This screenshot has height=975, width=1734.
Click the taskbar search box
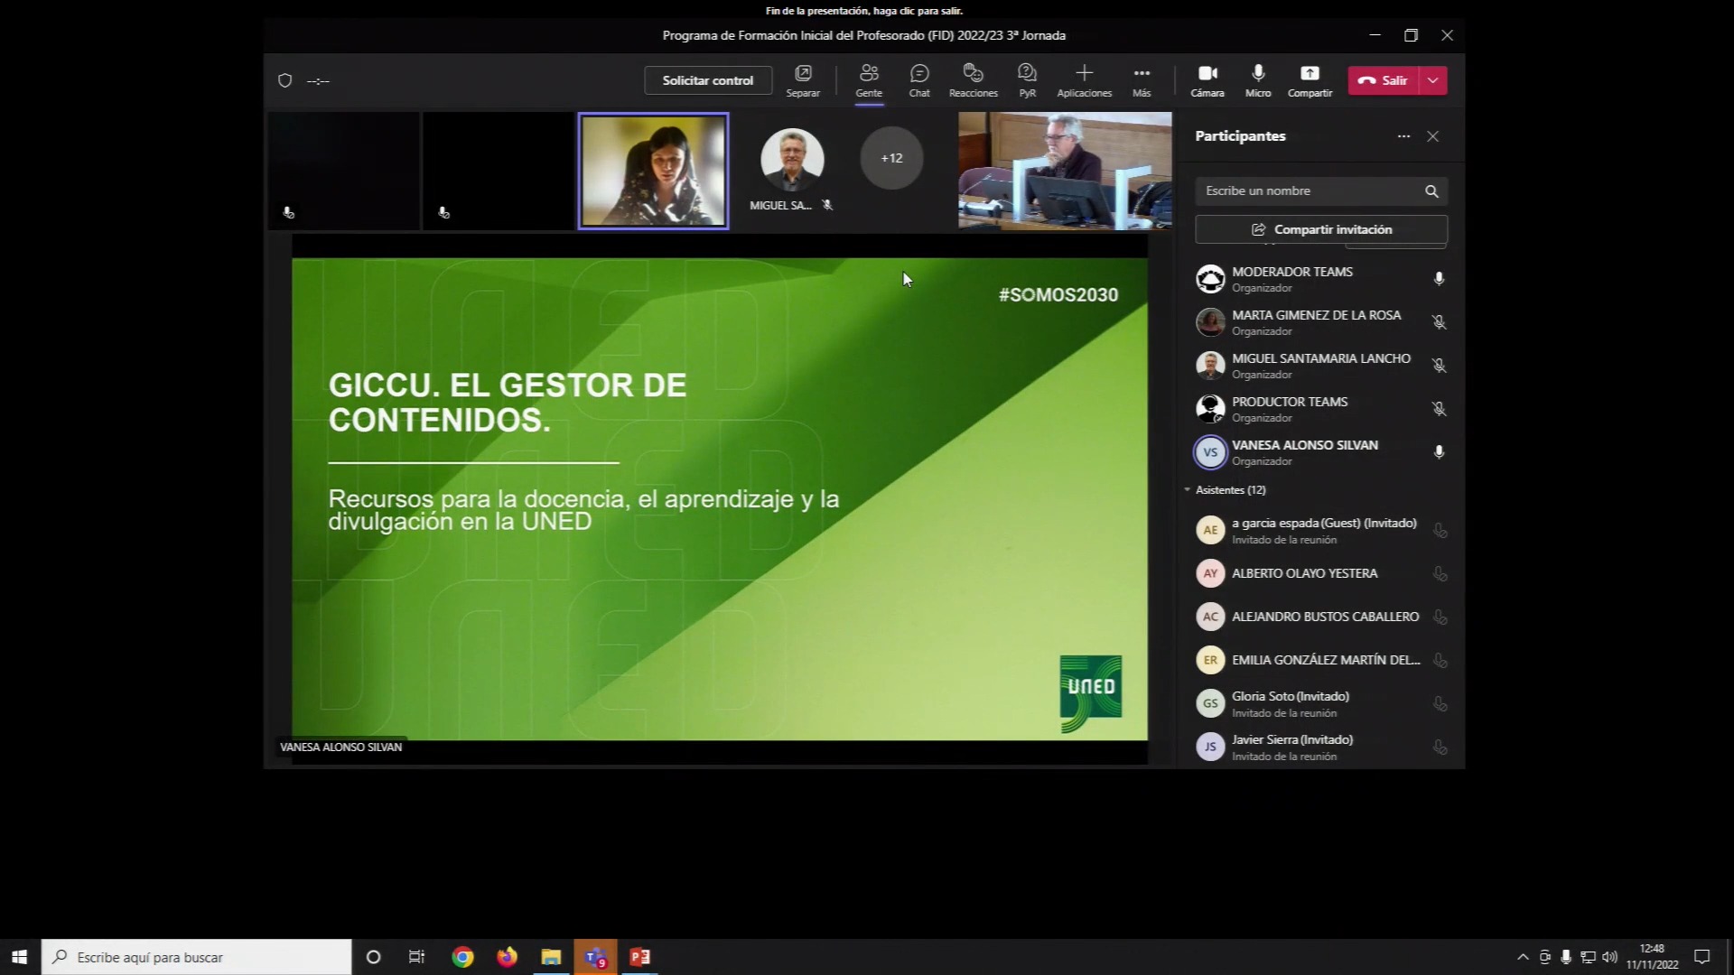point(196,957)
